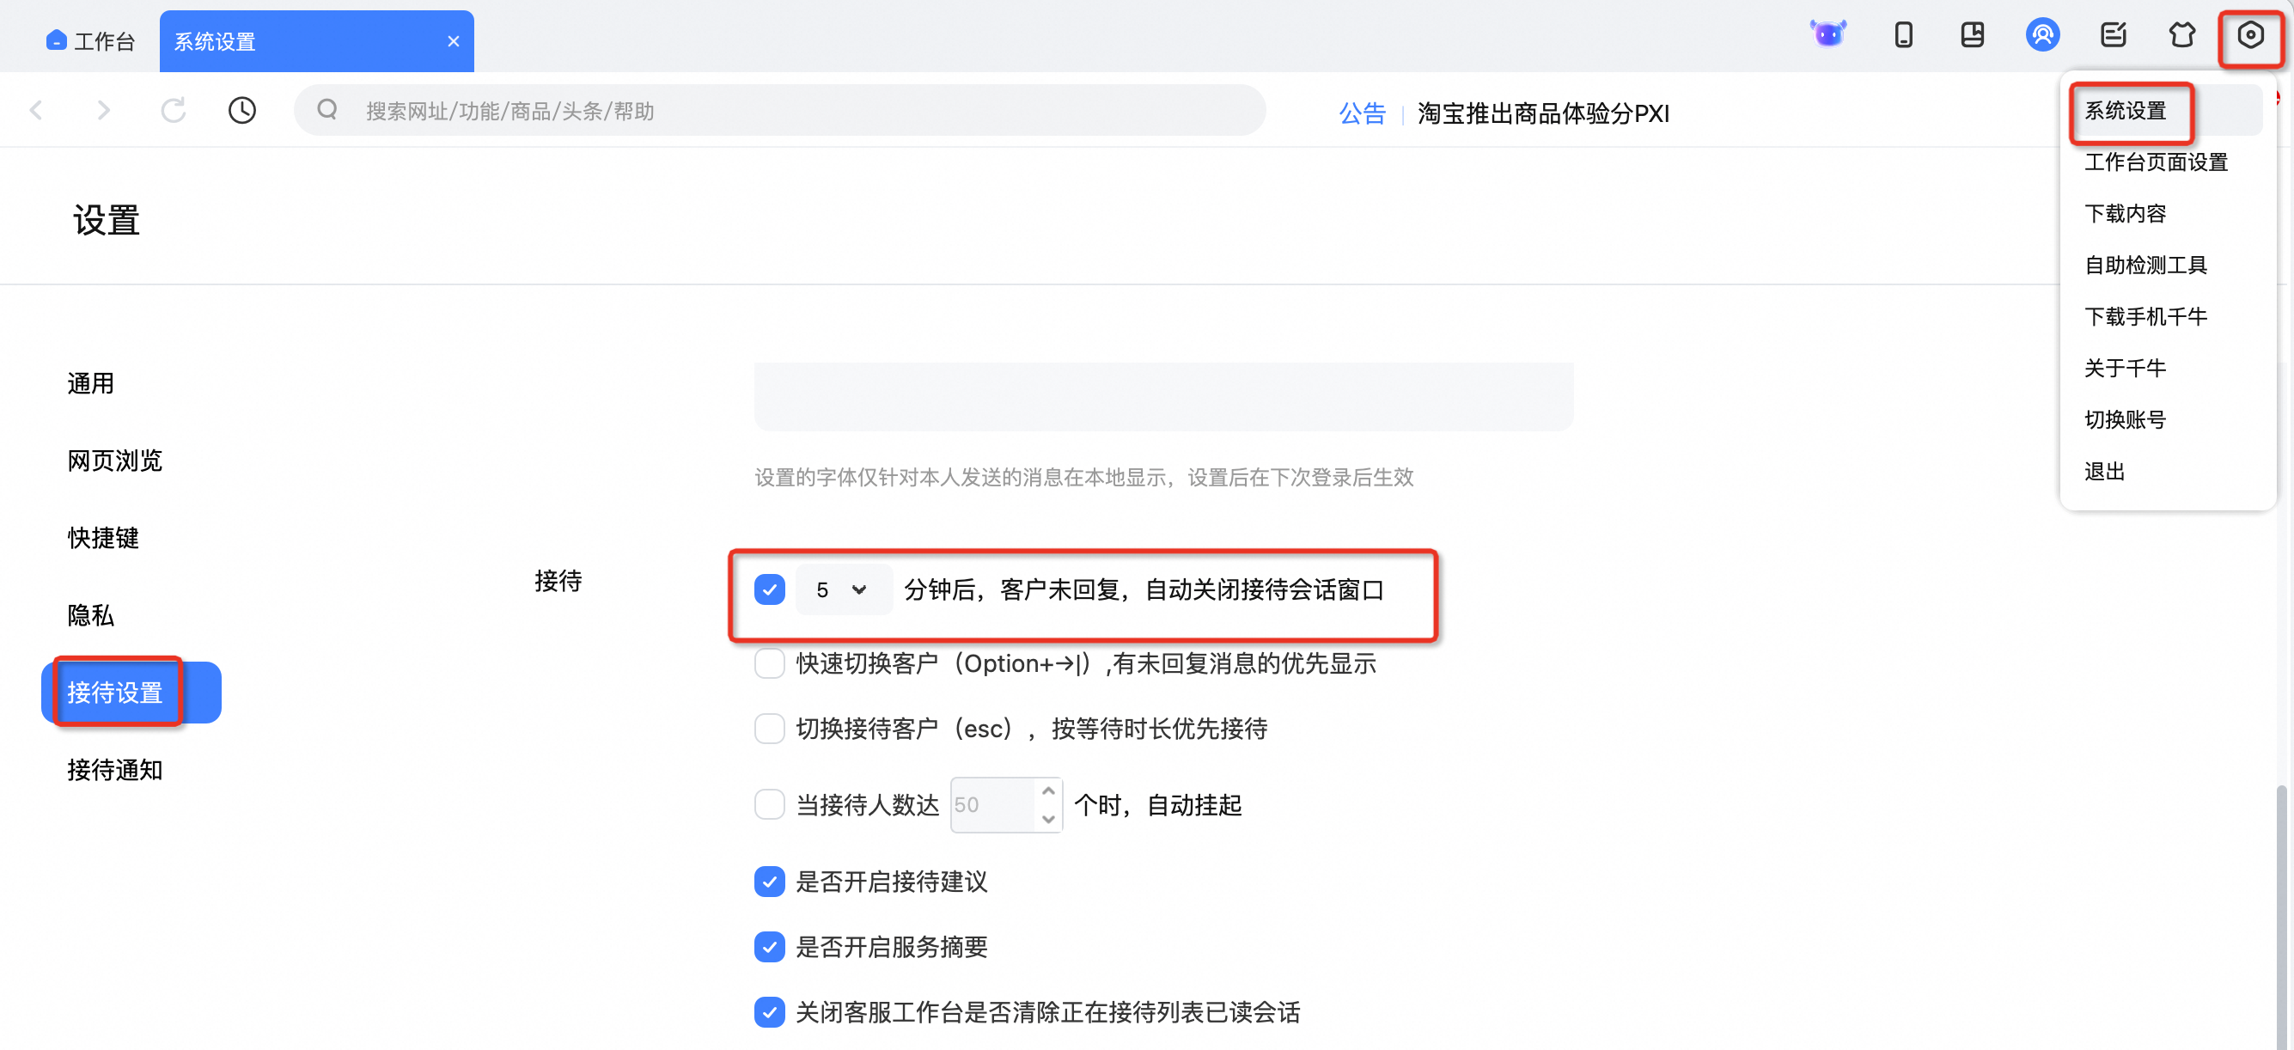Toggle 关闭客服工作台是否清除 checkbox
The height and width of the screenshot is (1050, 2294).
coord(770,1011)
